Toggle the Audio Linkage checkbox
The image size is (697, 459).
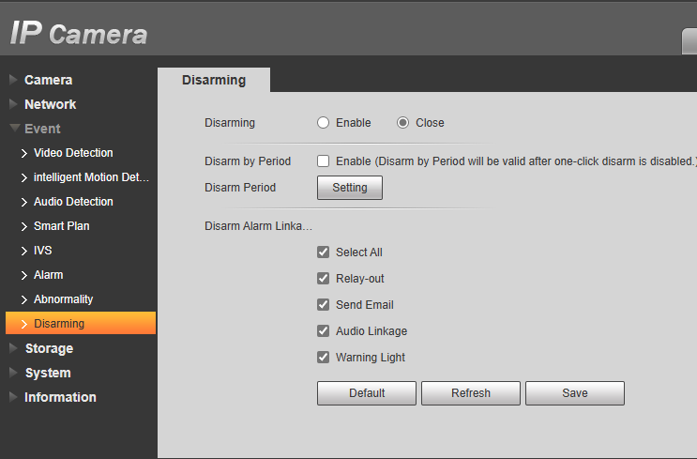323,331
